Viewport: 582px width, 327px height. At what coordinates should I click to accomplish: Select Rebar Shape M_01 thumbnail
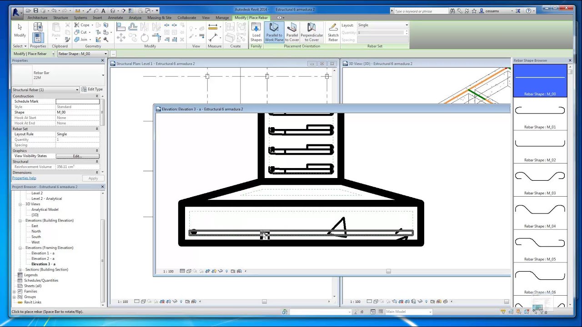pos(540,114)
